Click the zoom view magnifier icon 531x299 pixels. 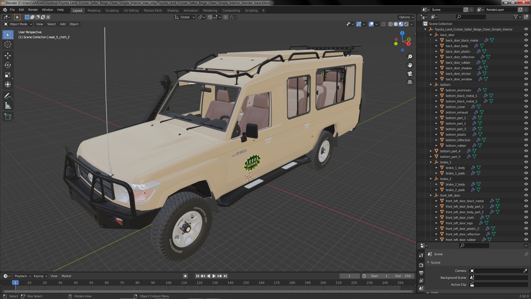(410, 57)
